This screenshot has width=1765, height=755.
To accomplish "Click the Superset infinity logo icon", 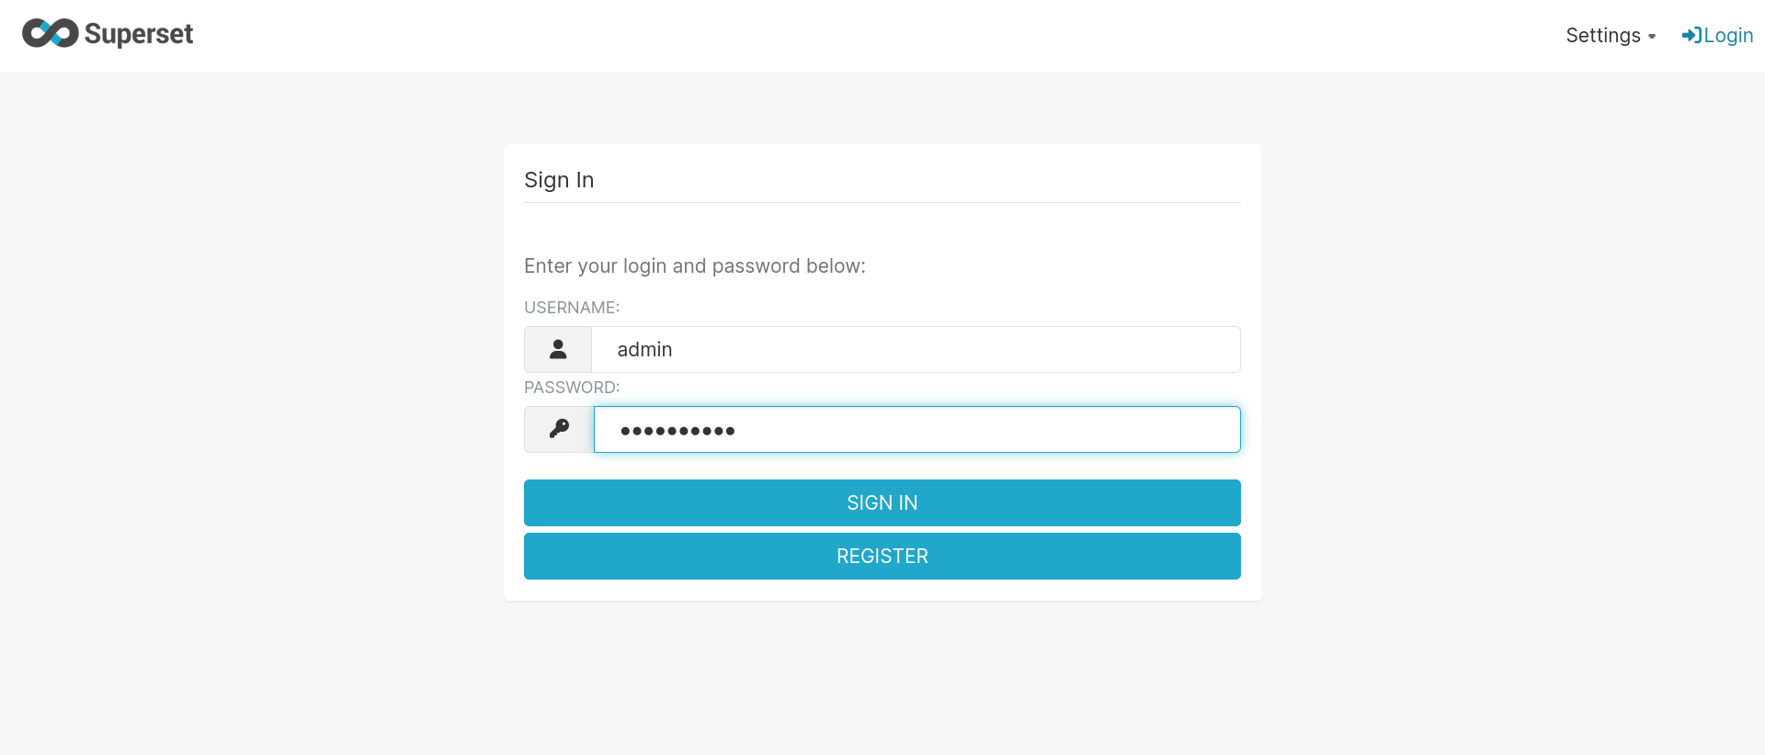I will coord(50,34).
